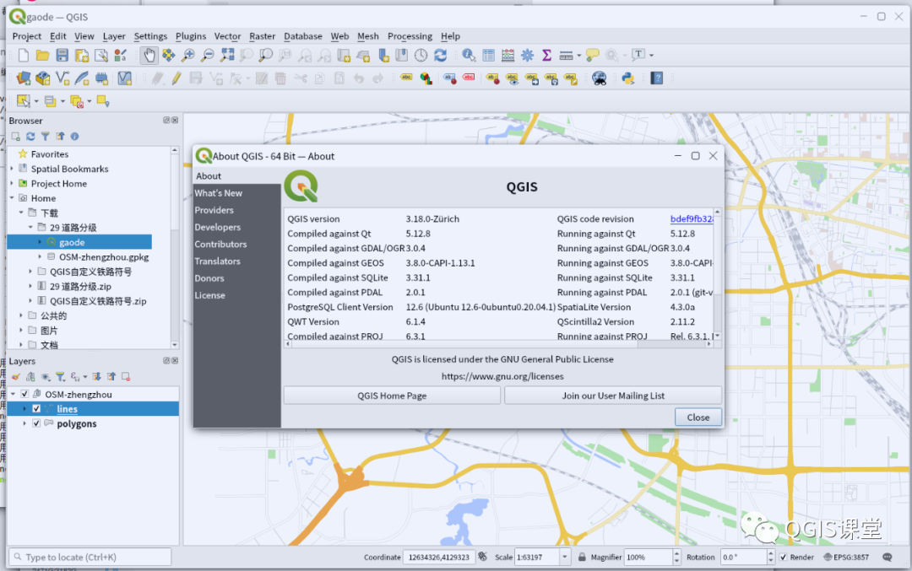This screenshot has width=912, height=571.
Task: Click the statistical summary sigma icon
Action: [546, 55]
